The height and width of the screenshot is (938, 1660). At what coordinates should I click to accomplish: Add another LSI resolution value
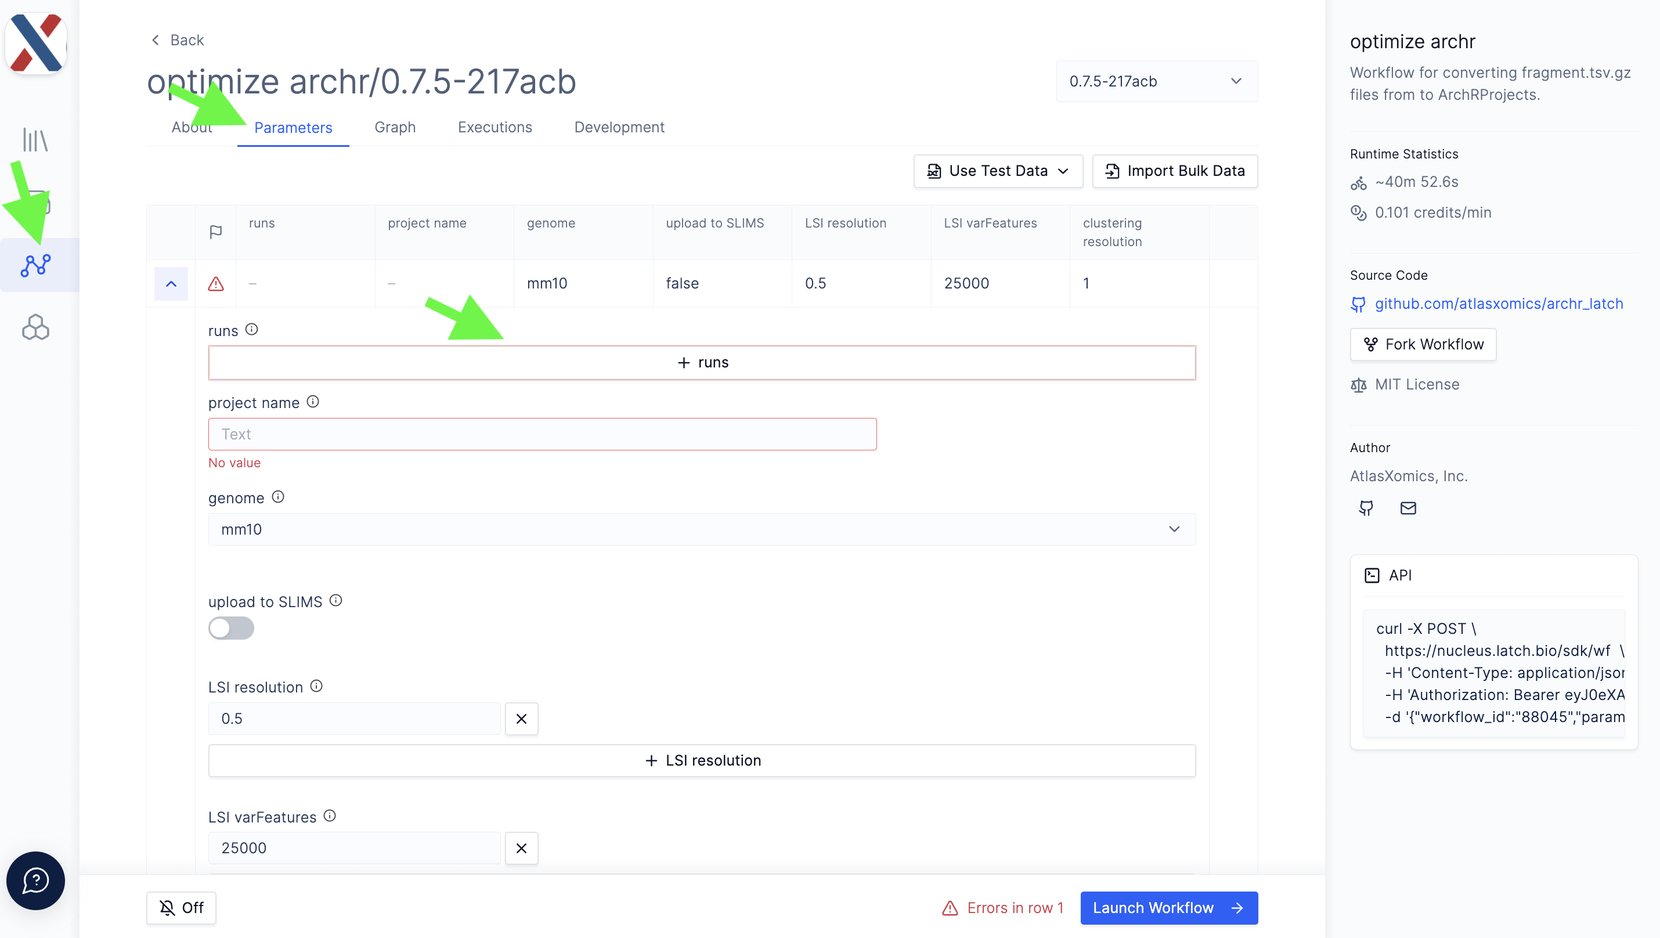click(x=702, y=760)
